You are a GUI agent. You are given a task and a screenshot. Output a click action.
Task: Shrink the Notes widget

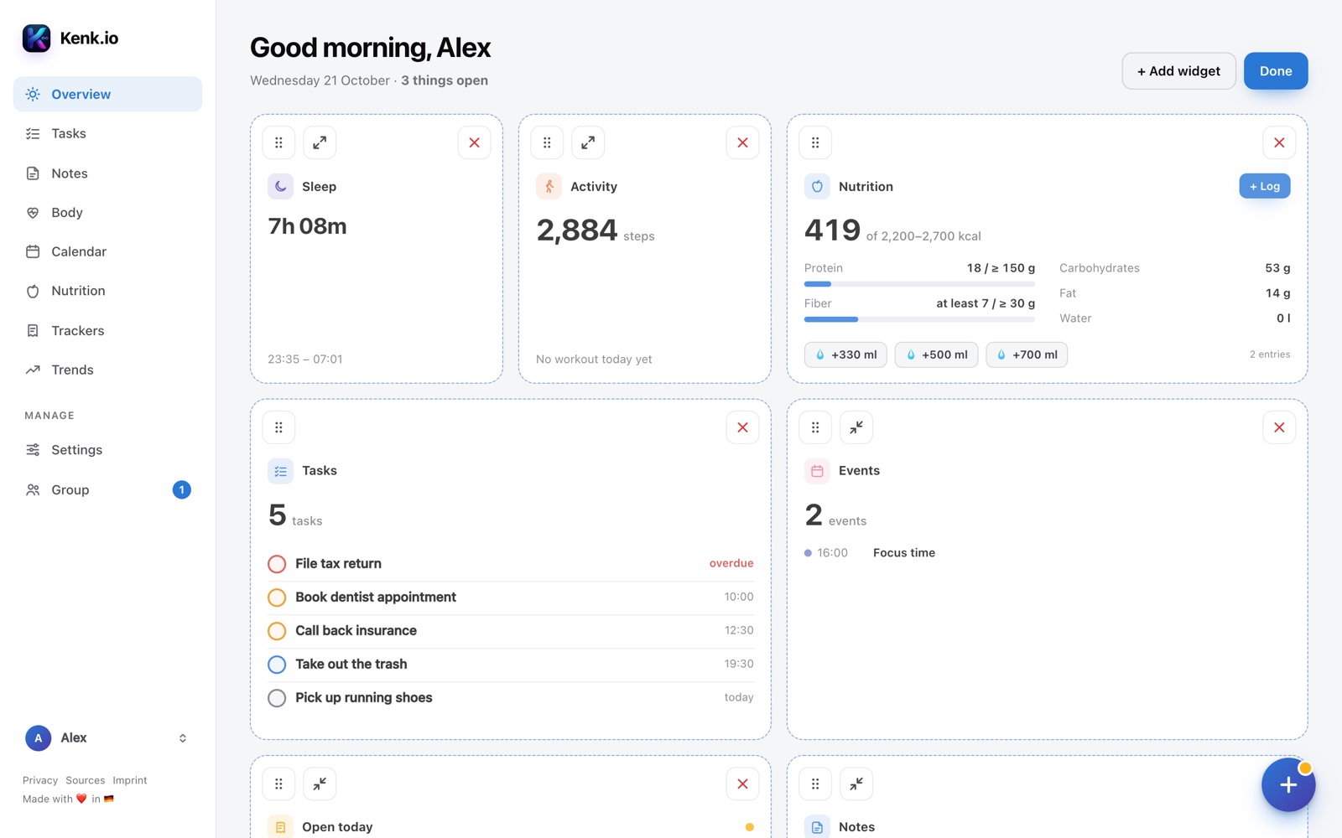856,784
